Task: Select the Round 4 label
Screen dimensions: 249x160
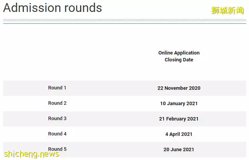Action: pos(57,134)
